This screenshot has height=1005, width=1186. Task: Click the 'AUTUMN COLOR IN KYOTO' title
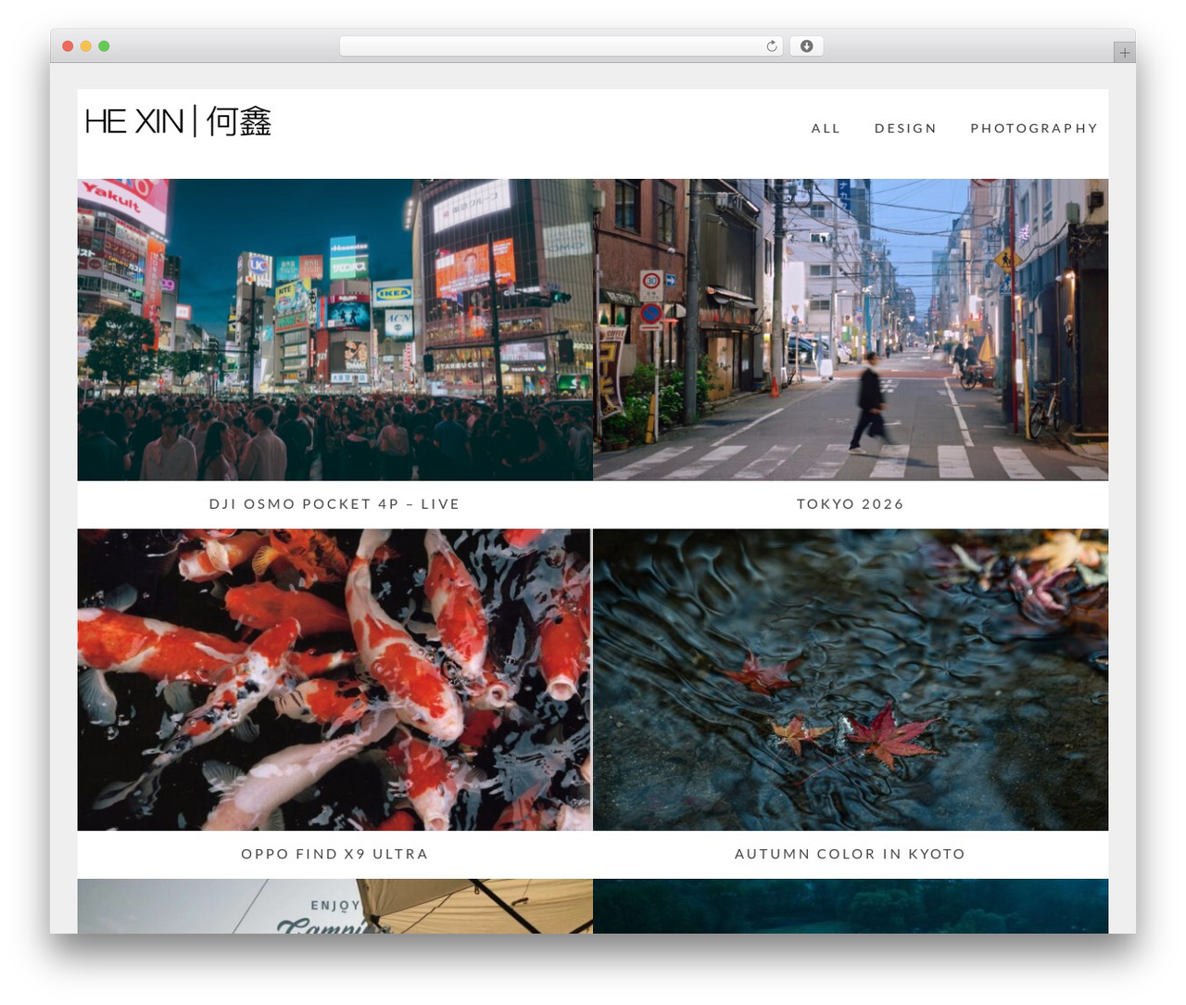tap(851, 854)
